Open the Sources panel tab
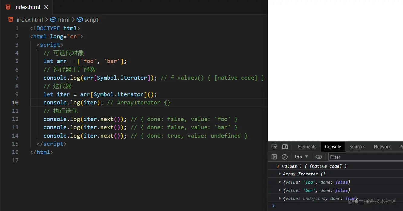This screenshot has width=403, height=211. (x=357, y=147)
